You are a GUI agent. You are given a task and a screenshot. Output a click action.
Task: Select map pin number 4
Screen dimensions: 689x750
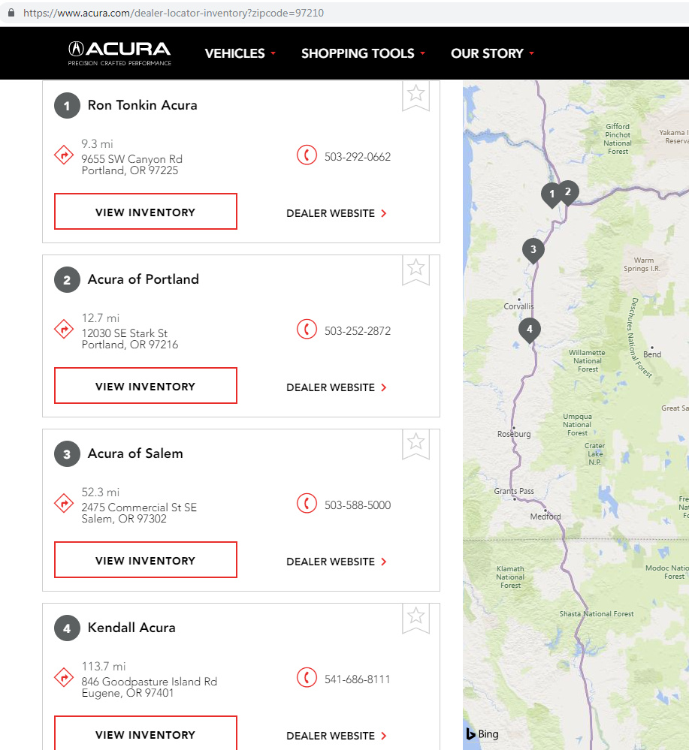coord(530,330)
